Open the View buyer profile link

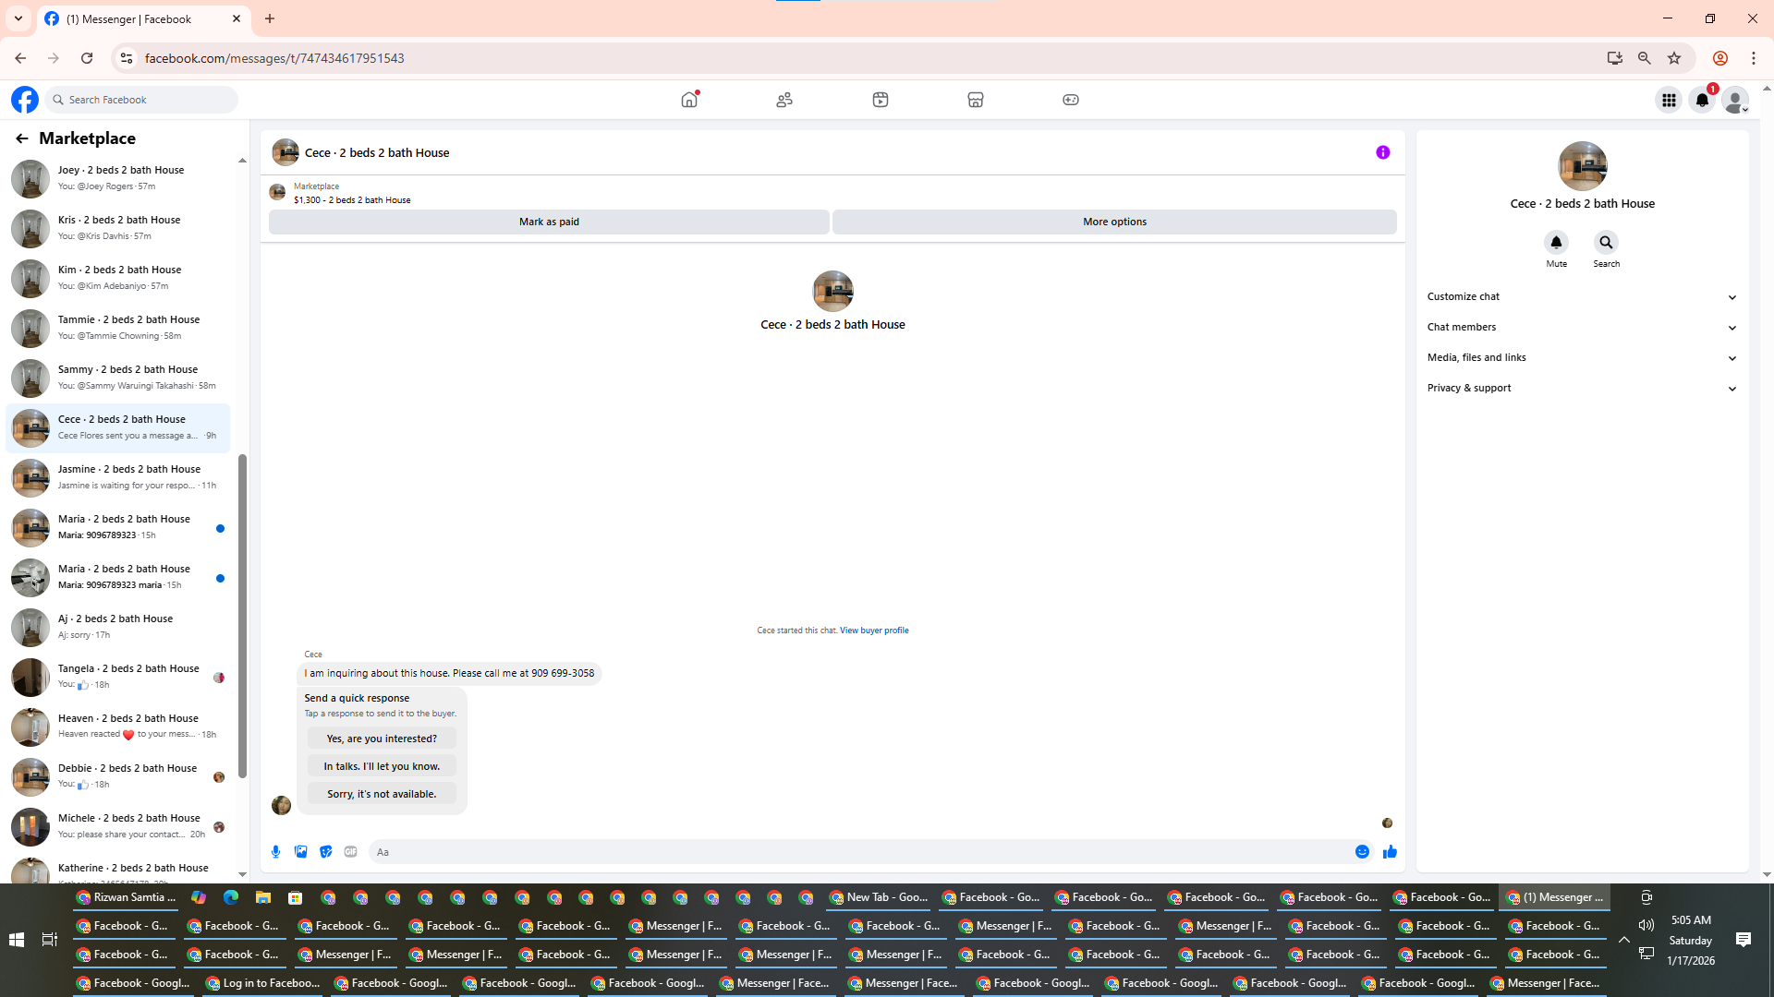click(873, 631)
